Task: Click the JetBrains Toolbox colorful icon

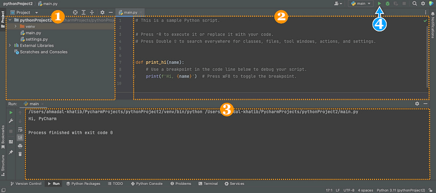Action: (431, 4)
